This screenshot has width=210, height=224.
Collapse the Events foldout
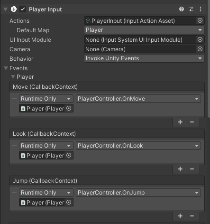pyautogui.click(x=6, y=68)
